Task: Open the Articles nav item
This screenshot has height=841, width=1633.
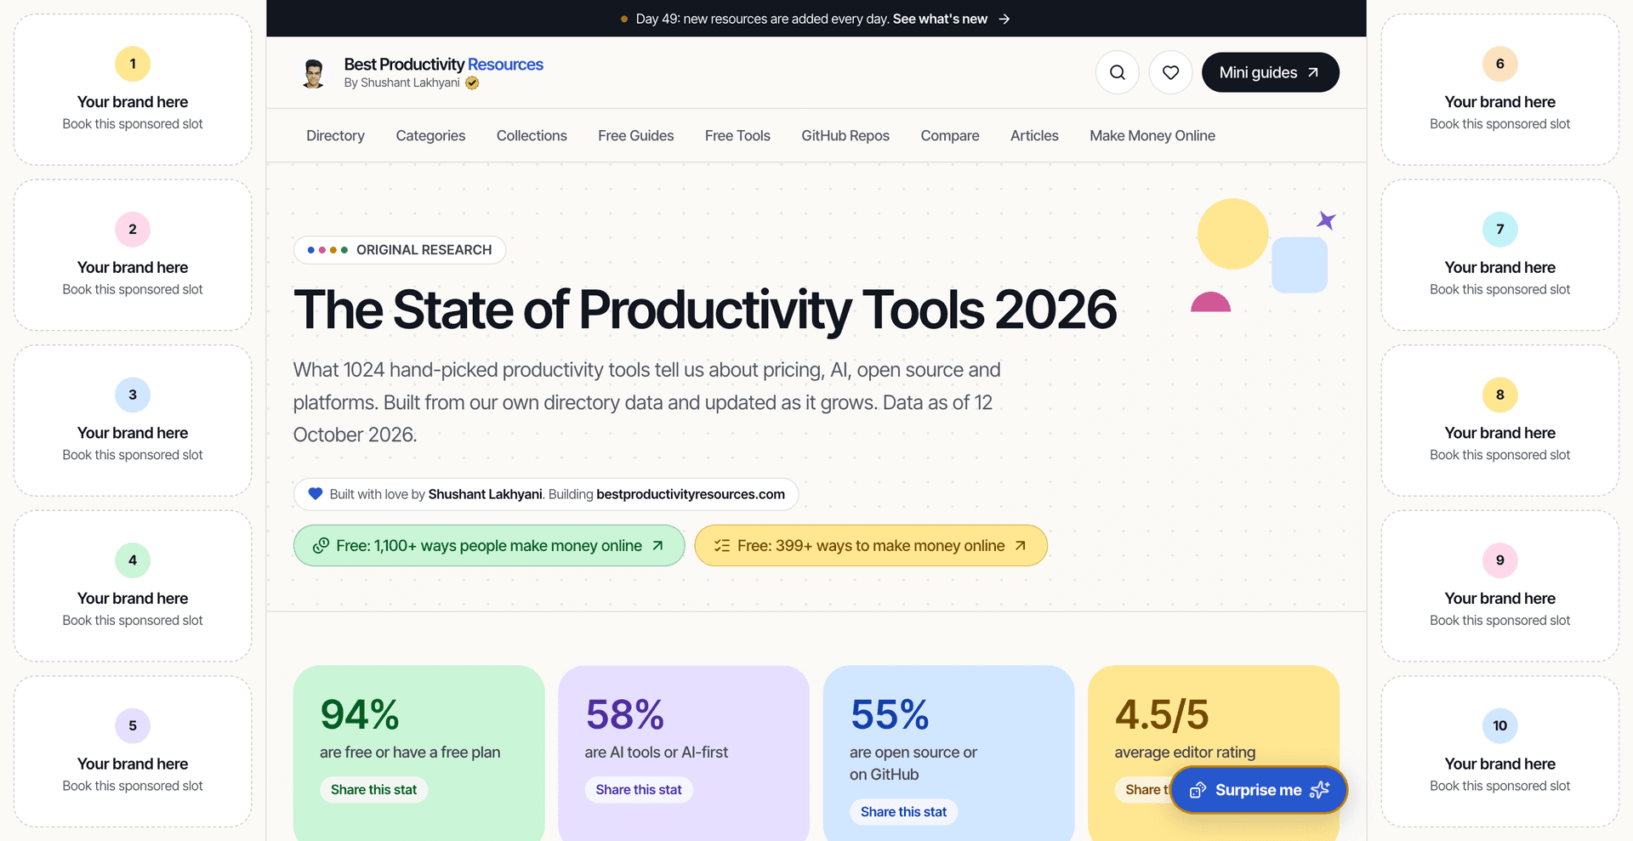Action: [x=1034, y=135]
